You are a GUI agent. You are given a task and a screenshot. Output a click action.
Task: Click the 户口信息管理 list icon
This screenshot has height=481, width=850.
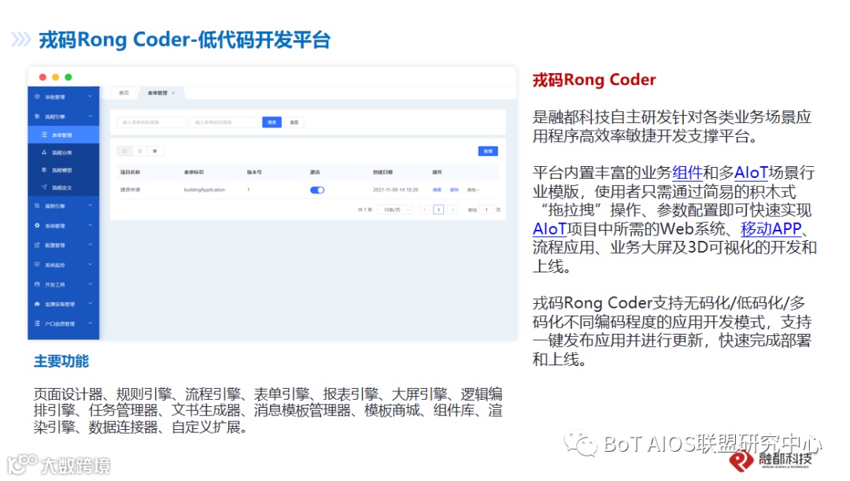38,324
